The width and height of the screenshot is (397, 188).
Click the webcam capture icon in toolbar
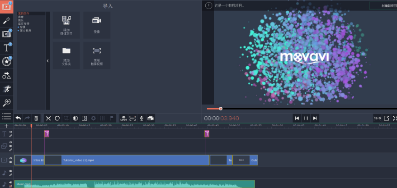click(151, 118)
